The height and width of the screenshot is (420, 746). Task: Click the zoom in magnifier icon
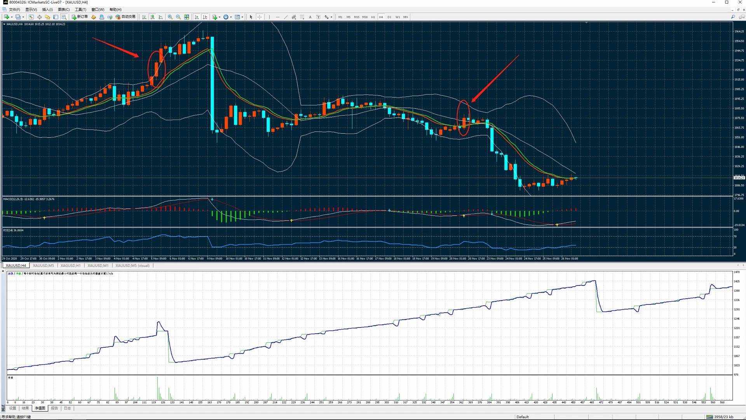click(170, 17)
